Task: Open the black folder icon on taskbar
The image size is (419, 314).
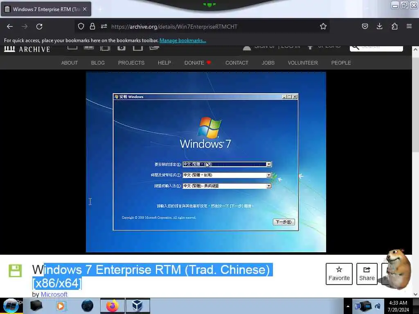Action: click(36, 306)
